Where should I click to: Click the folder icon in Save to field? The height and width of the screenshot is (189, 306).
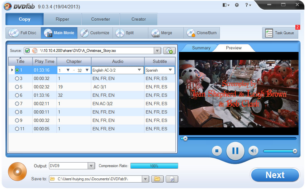tap(52, 179)
